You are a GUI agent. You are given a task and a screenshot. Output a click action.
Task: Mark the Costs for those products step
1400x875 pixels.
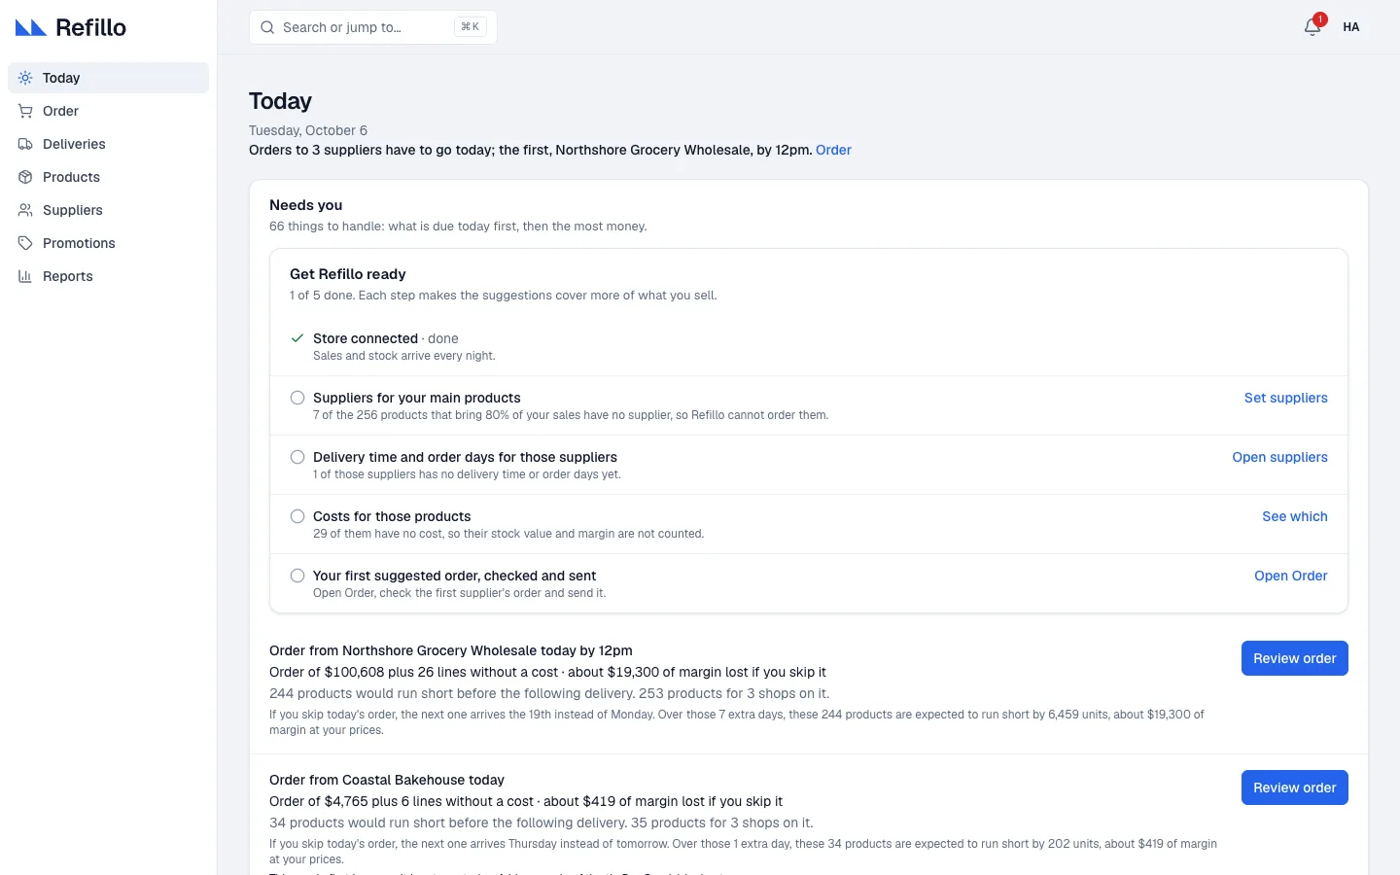click(x=297, y=516)
